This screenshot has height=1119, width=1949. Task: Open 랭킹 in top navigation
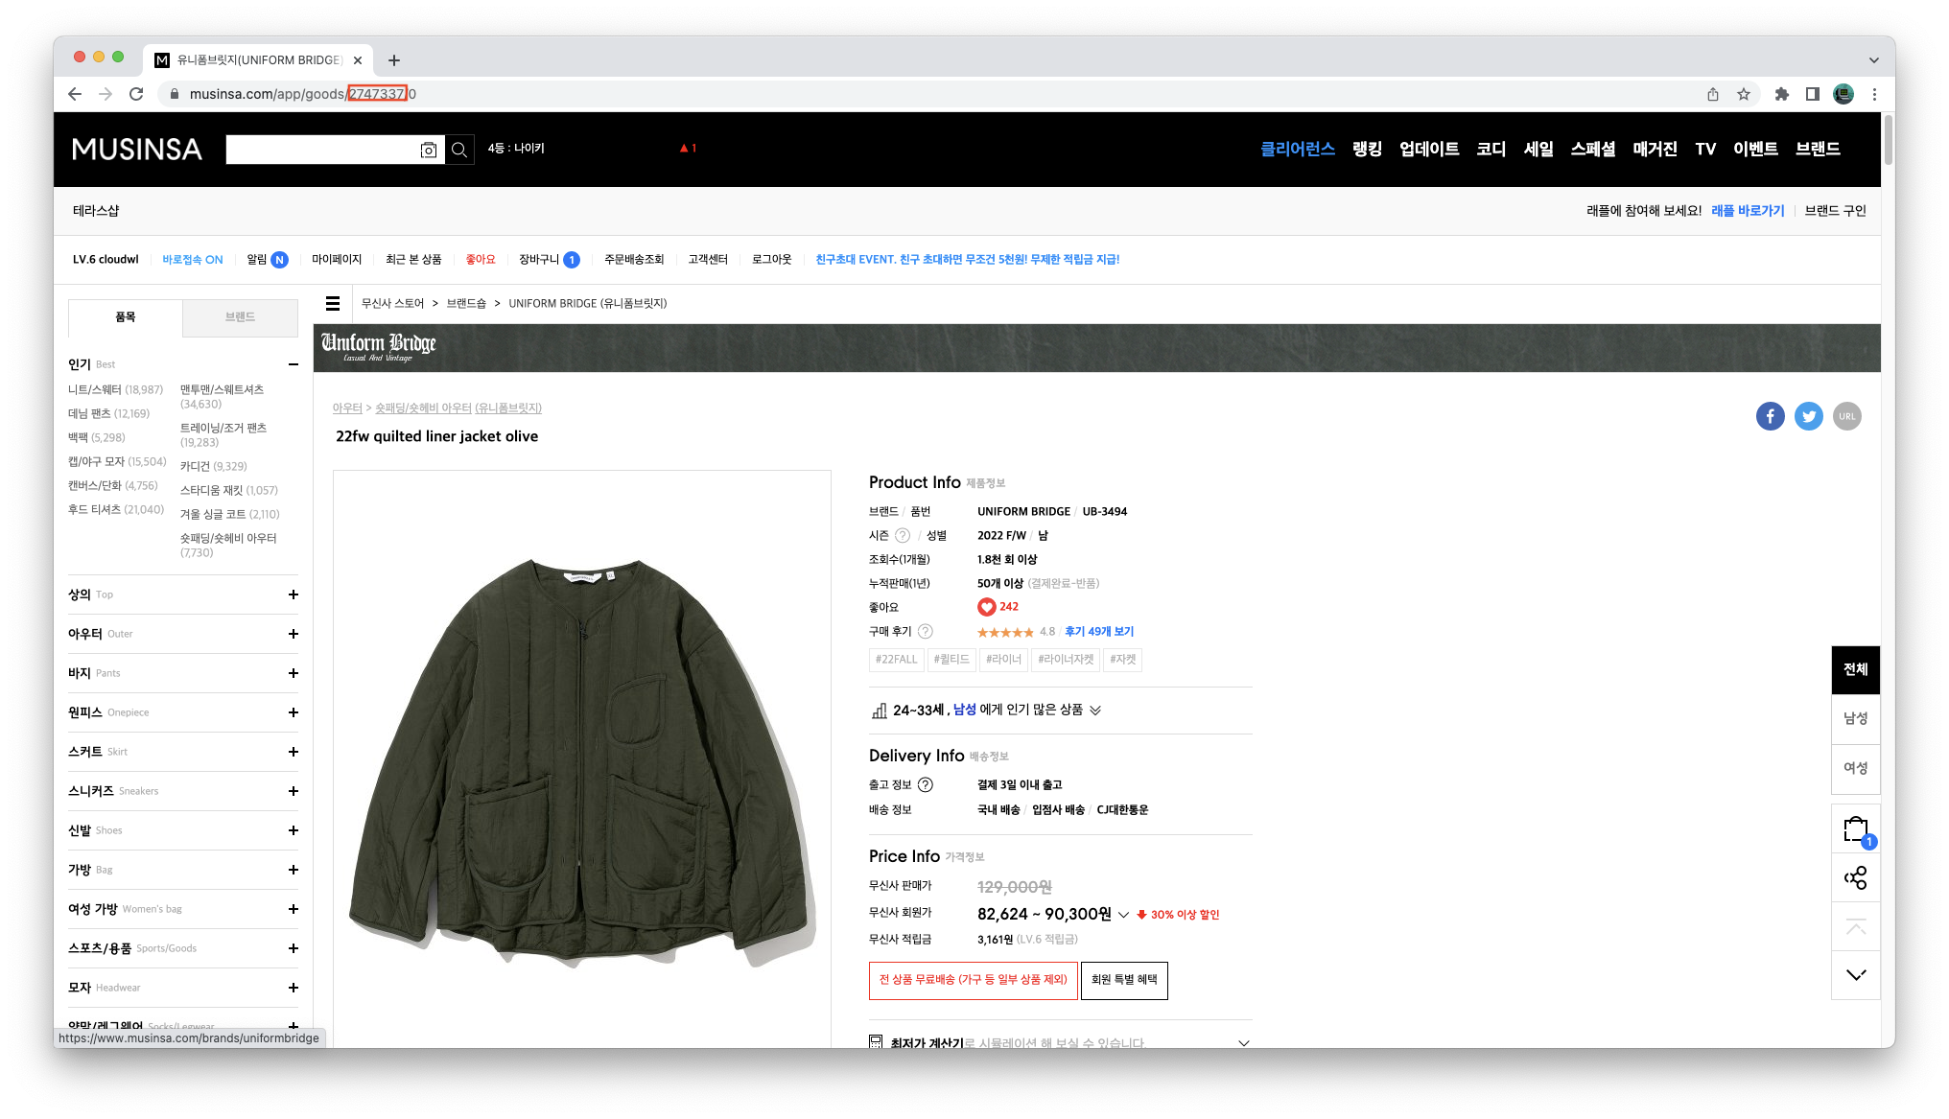[x=1367, y=149]
